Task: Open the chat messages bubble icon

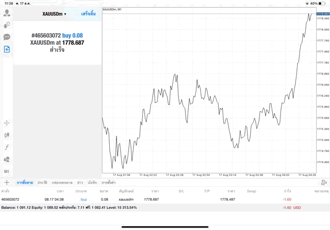Action: 7,37
